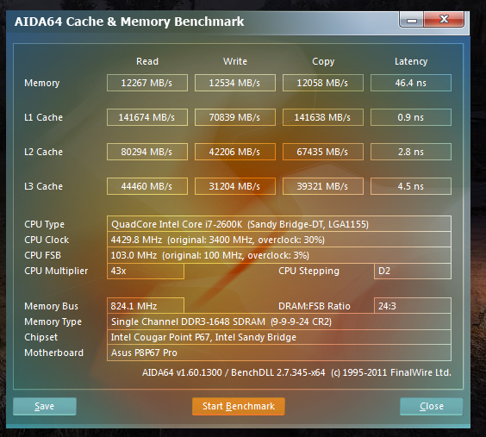Click L3 Cache Write value 31204 MB/s

click(235, 186)
